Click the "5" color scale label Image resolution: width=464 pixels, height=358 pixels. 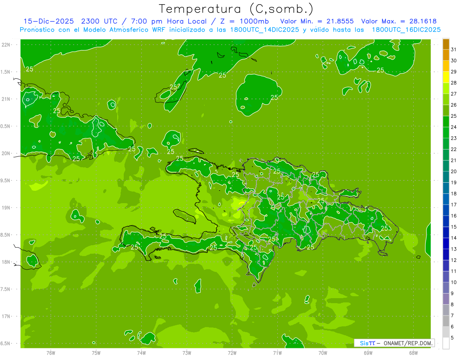pos(452,338)
